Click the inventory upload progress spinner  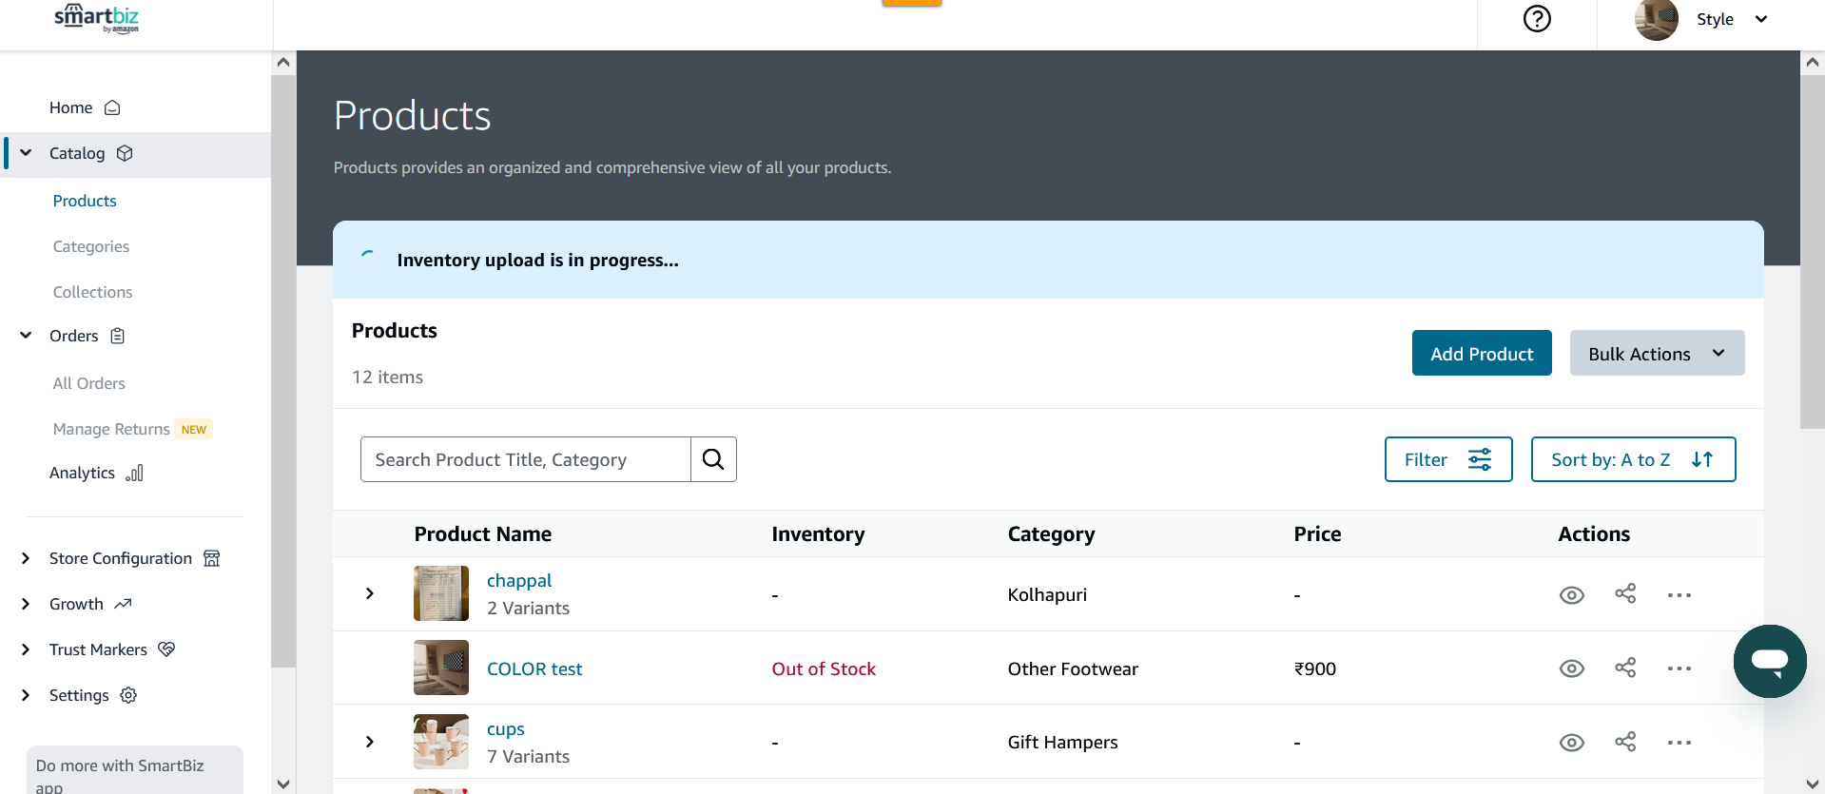click(x=369, y=260)
